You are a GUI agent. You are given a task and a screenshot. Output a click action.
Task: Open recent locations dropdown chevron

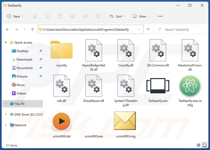pyautogui.click(x=24, y=29)
